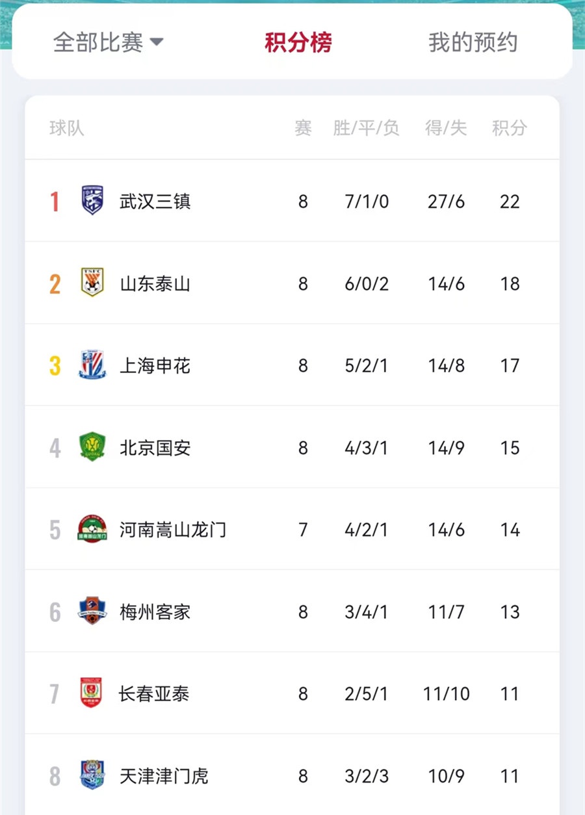Click the Henan Songshan Longmen (河南嵩山龙门) logo
Screen dimensions: 585x815
point(92,529)
